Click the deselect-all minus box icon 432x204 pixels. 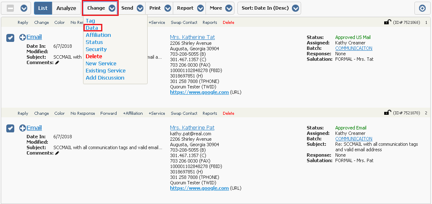coord(10,8)
